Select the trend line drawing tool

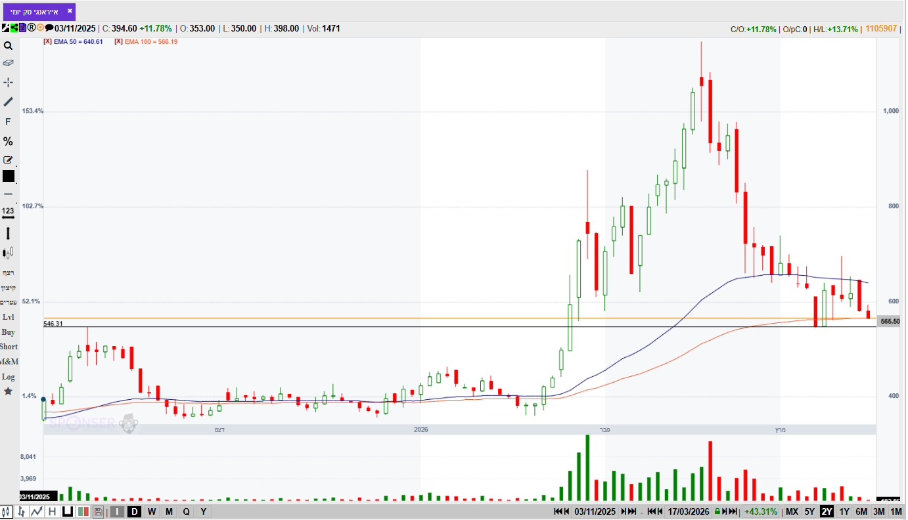click(8, 102)
